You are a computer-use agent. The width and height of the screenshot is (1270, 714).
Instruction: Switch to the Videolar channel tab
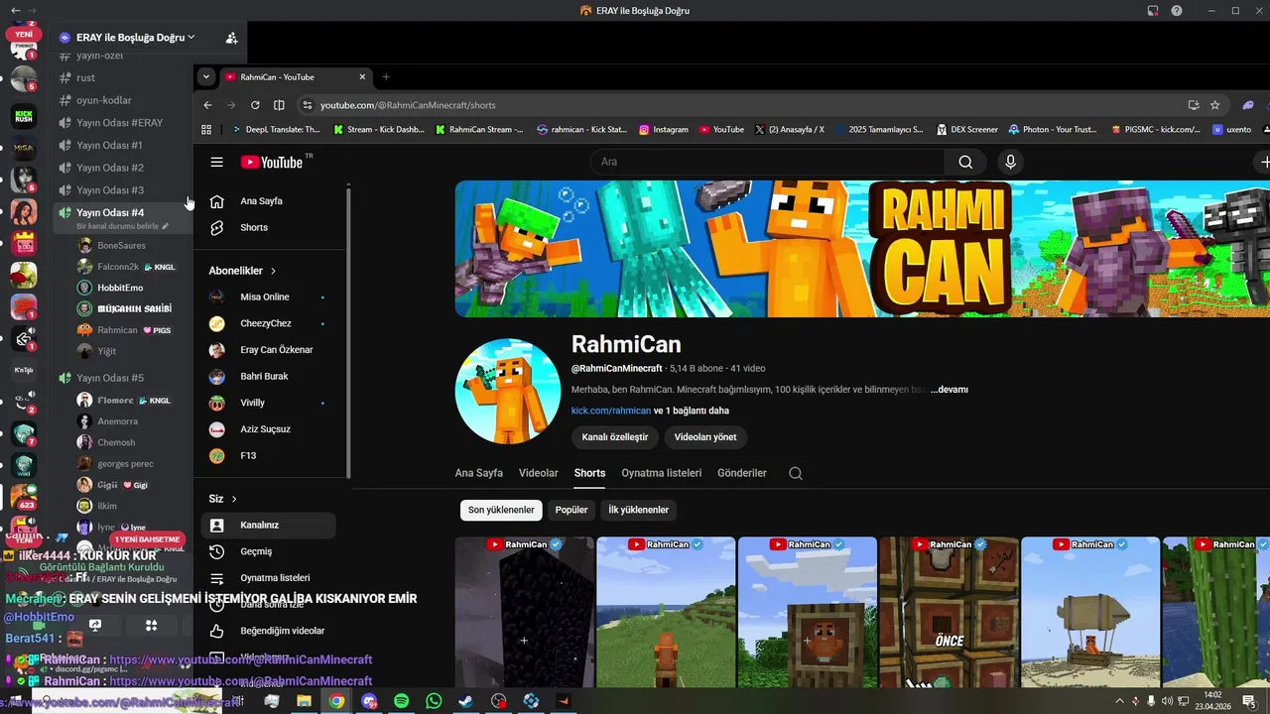pos(539,473)
